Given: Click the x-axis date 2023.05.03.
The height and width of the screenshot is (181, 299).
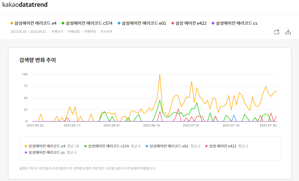Looking at the screenshot, I should point(36,125).
